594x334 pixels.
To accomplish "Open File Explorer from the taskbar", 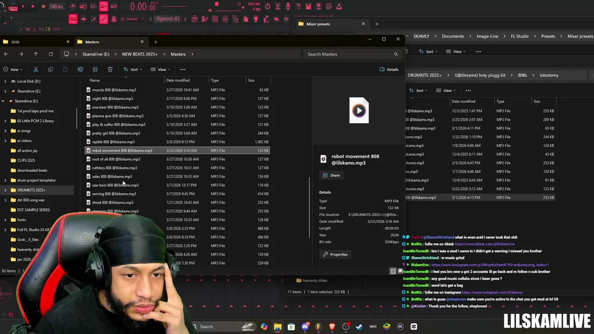I will point(278,327).
